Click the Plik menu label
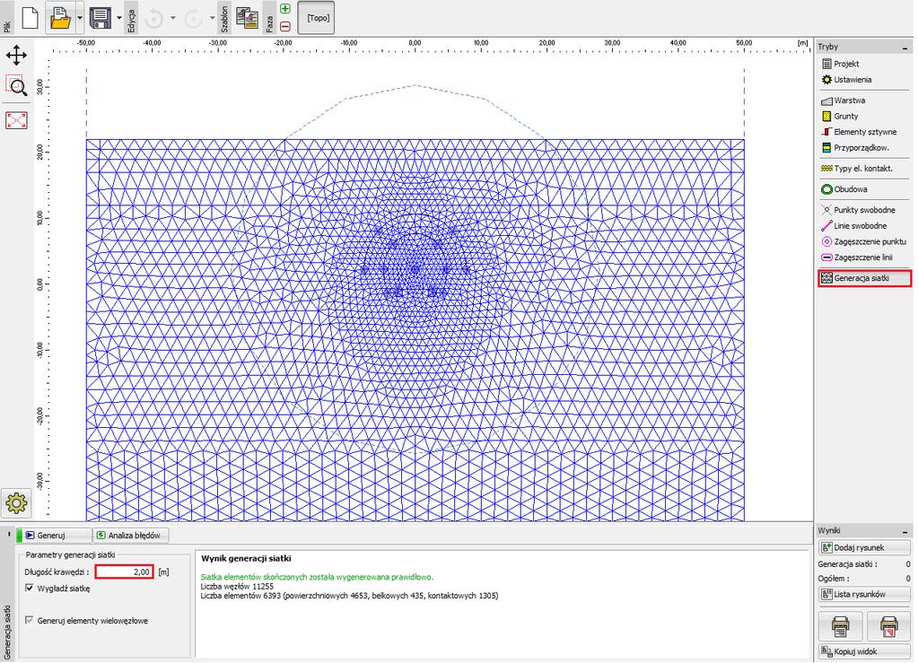The width and height of the screenshot is (918, 663). coord(7,27)
